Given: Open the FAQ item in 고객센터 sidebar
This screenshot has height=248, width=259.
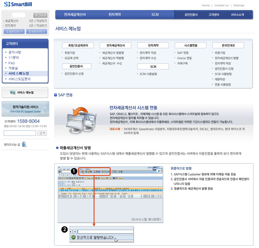Looking at the screenshot, I should tap(12, 63).
